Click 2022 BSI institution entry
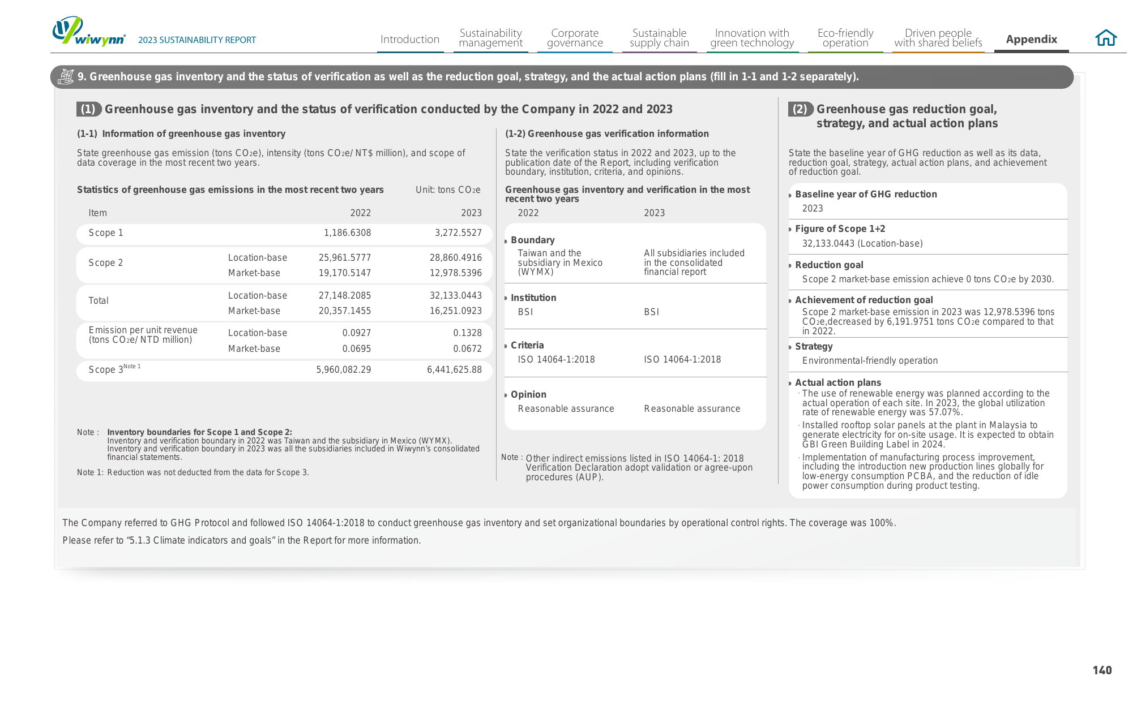 525,312
